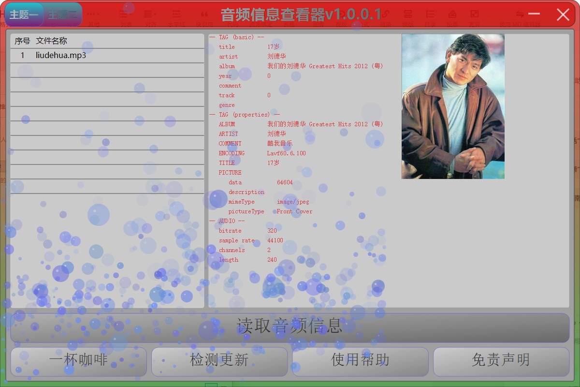The width and height of the screenshot is (580, 387).
Task: Click the TAG (properties) section heading
Action: 244,115
